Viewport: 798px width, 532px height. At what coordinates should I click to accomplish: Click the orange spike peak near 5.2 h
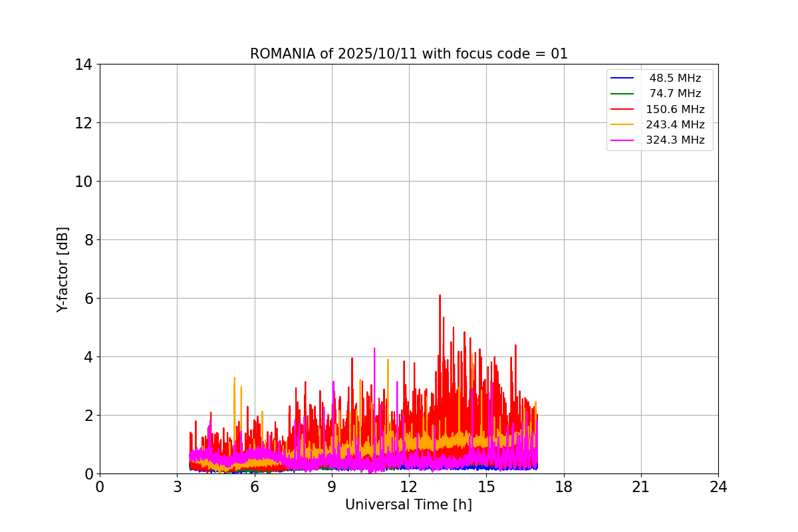(x=234, y=378)
